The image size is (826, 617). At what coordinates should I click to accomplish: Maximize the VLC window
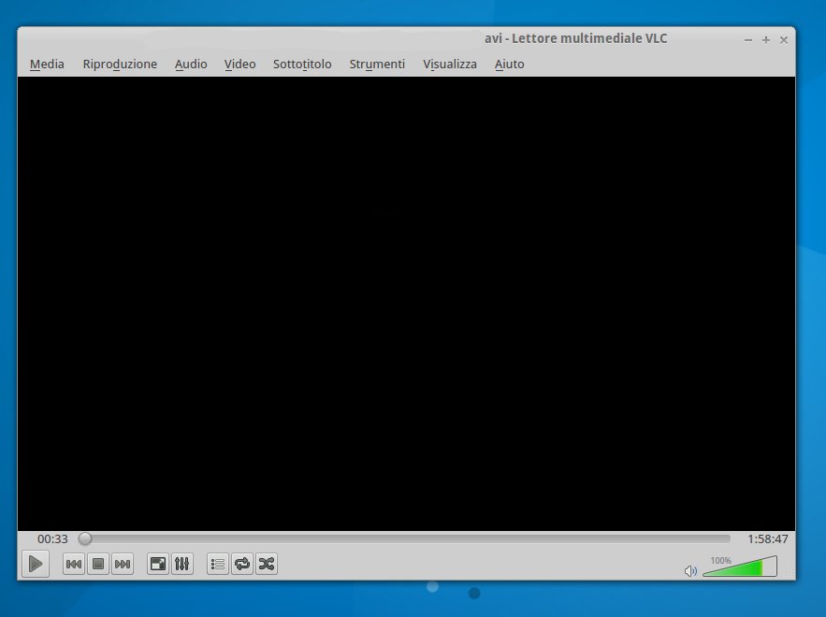point(766,40)
